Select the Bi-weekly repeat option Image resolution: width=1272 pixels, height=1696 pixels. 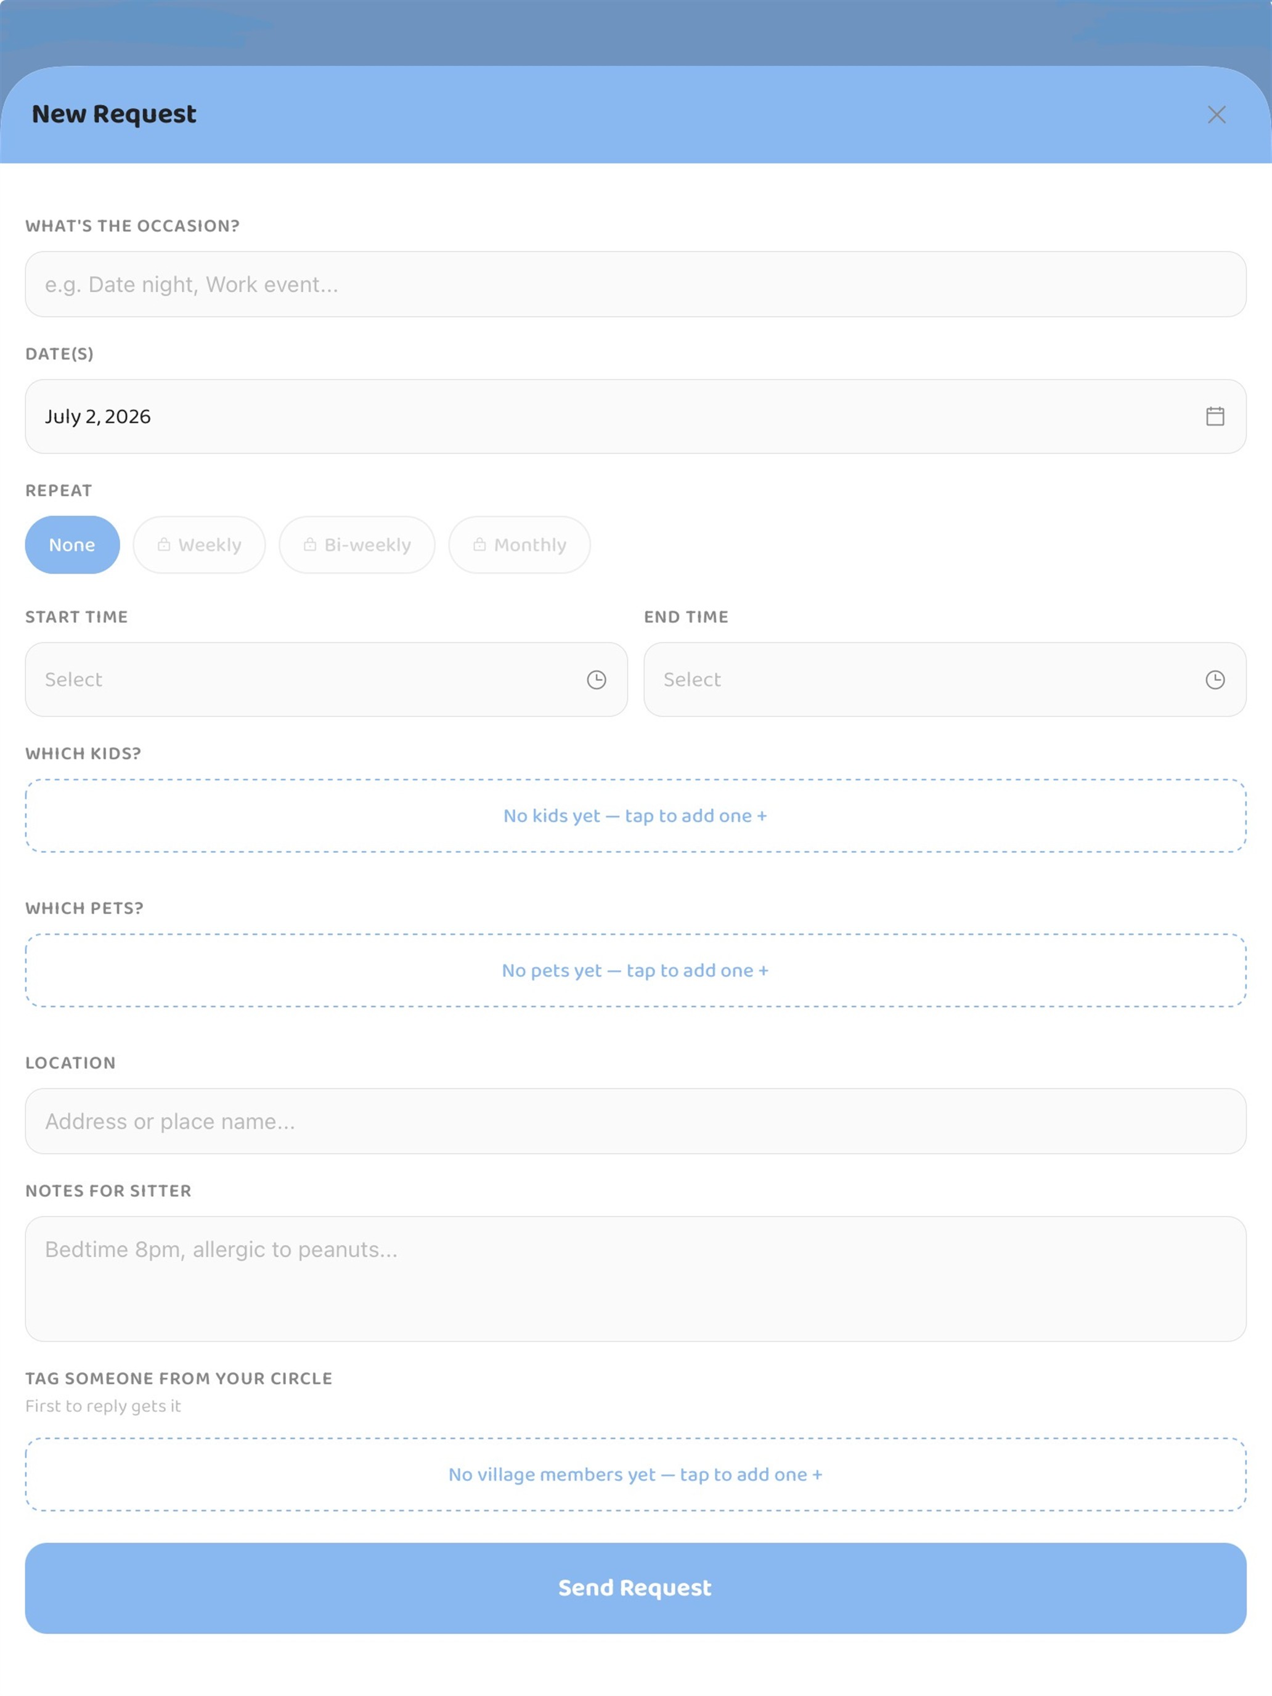coord(357,544)
